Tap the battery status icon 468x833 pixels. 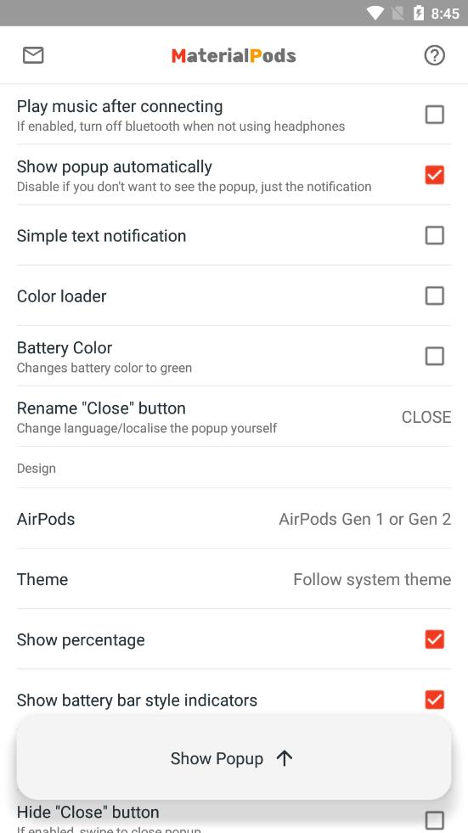tap(419, 13)
